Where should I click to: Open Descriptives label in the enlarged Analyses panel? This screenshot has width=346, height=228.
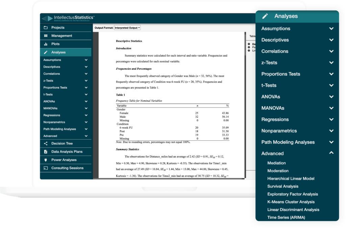pyautogui.click(x=275, y=40)
